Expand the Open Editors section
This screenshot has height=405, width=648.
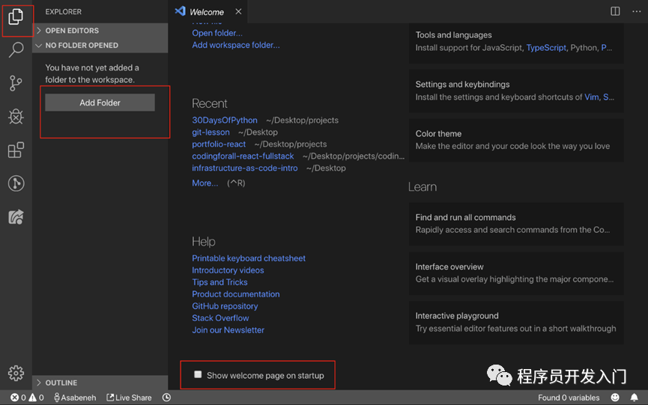point(100,31)
